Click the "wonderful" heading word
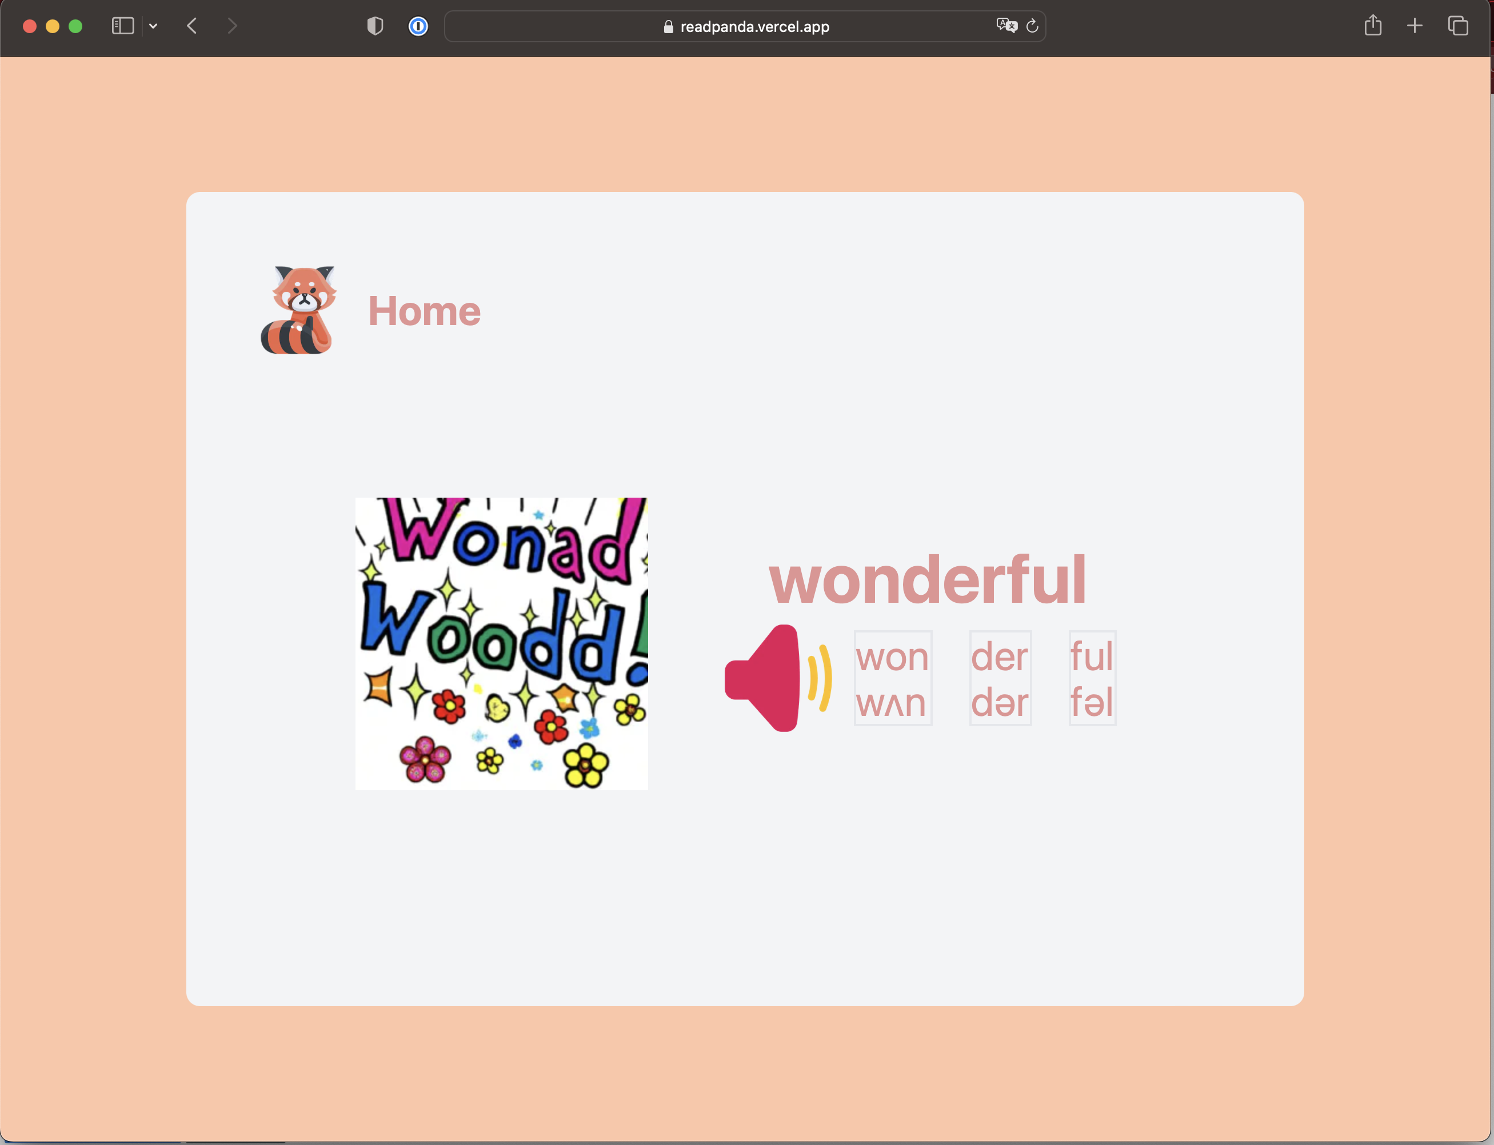Screen dimensions: 1494x1145 [927, 580]
